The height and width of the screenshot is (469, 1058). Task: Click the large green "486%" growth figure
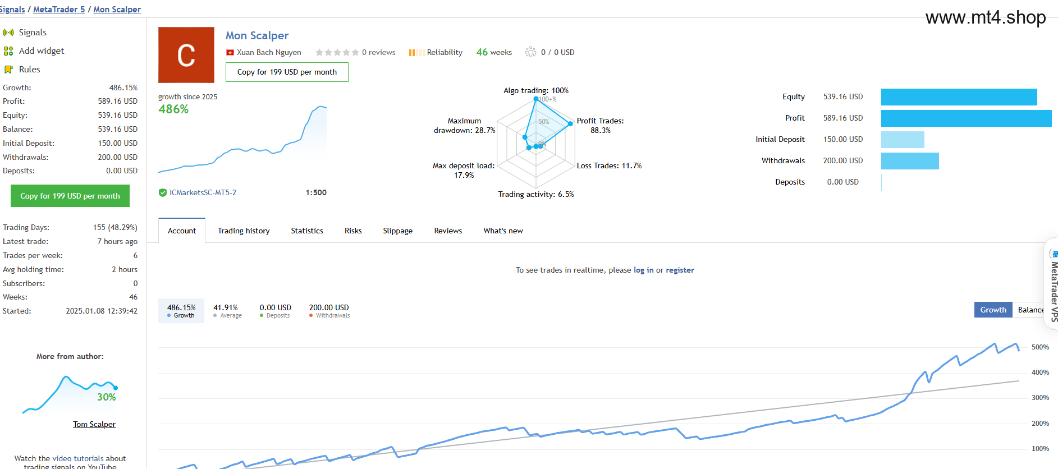click(173, 109)
